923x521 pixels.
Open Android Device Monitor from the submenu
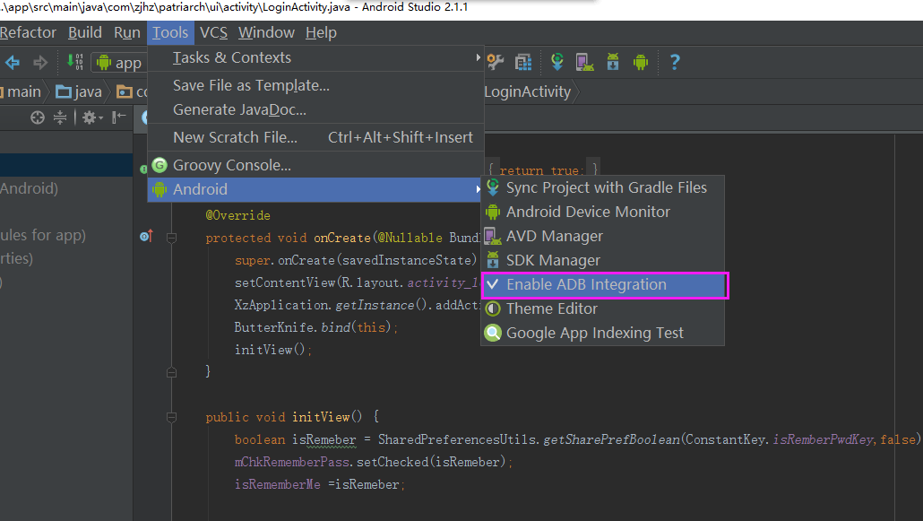tap(603, 212)
